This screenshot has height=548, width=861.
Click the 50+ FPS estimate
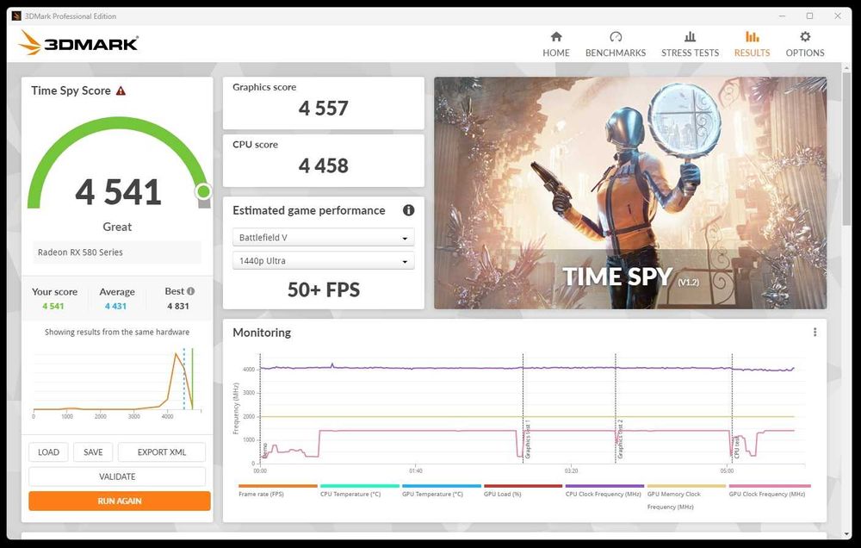[324, 290]
